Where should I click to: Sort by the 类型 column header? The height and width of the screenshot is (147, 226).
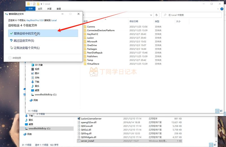click(x=157, y=21)
